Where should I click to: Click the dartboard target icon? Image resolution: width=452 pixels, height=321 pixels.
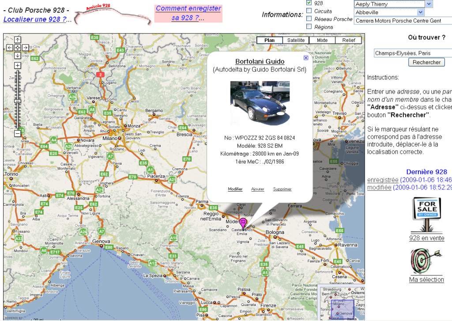tap(426, 261)
